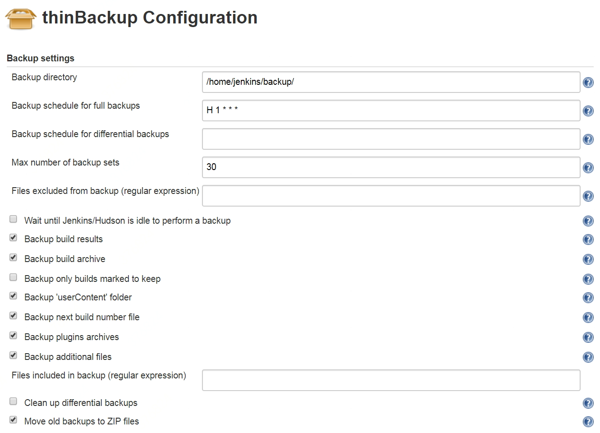Click help icon beside Max number of backup sets
Viewport: 600px width, 433px height.
tap(588, 168)
